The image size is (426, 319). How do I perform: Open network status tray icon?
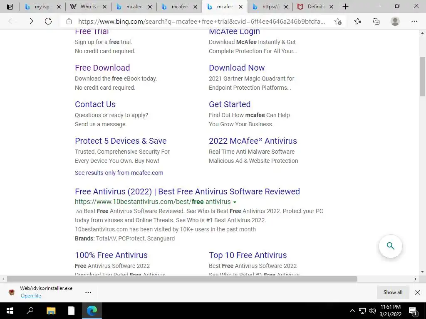(362, 311)
